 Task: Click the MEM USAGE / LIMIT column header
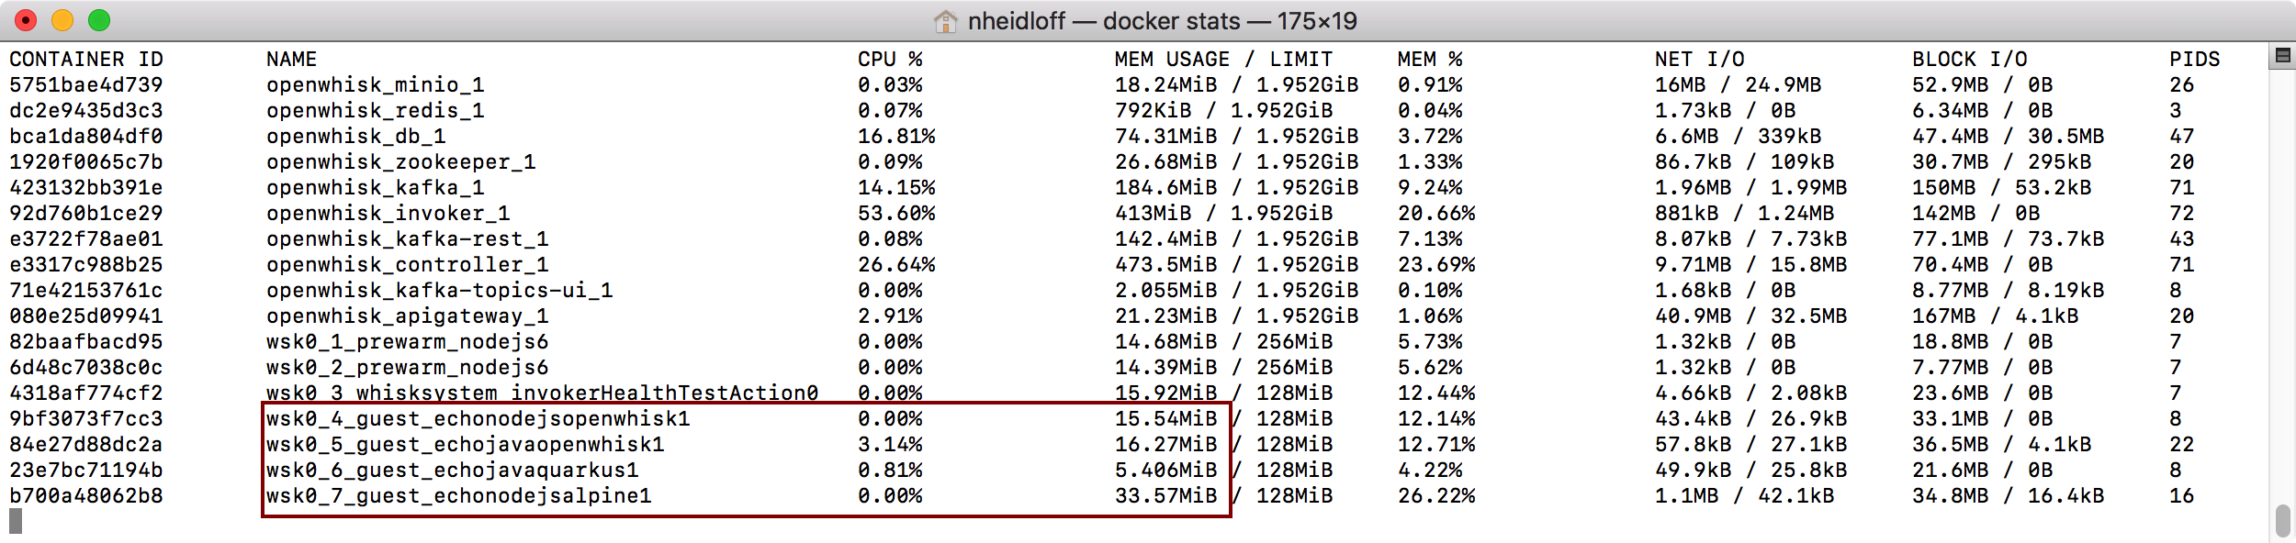tap(1223, 60)
